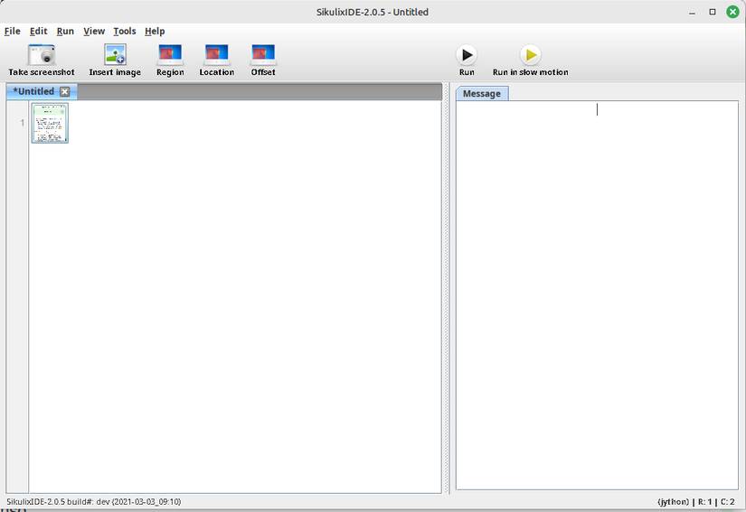Open the Tools menu
Screen dimensions: 746x512
click(125, 32)
